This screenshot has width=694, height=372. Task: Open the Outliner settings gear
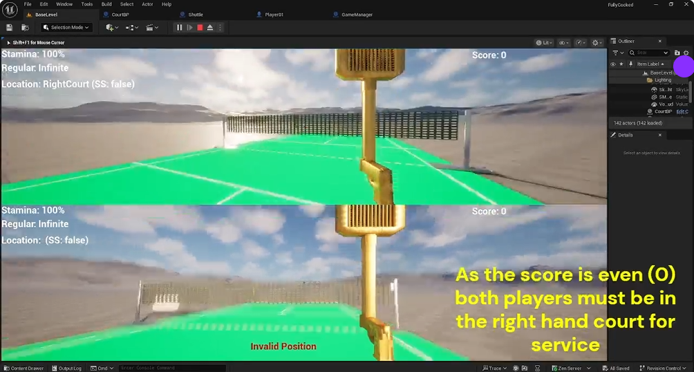tap(686, 53)
